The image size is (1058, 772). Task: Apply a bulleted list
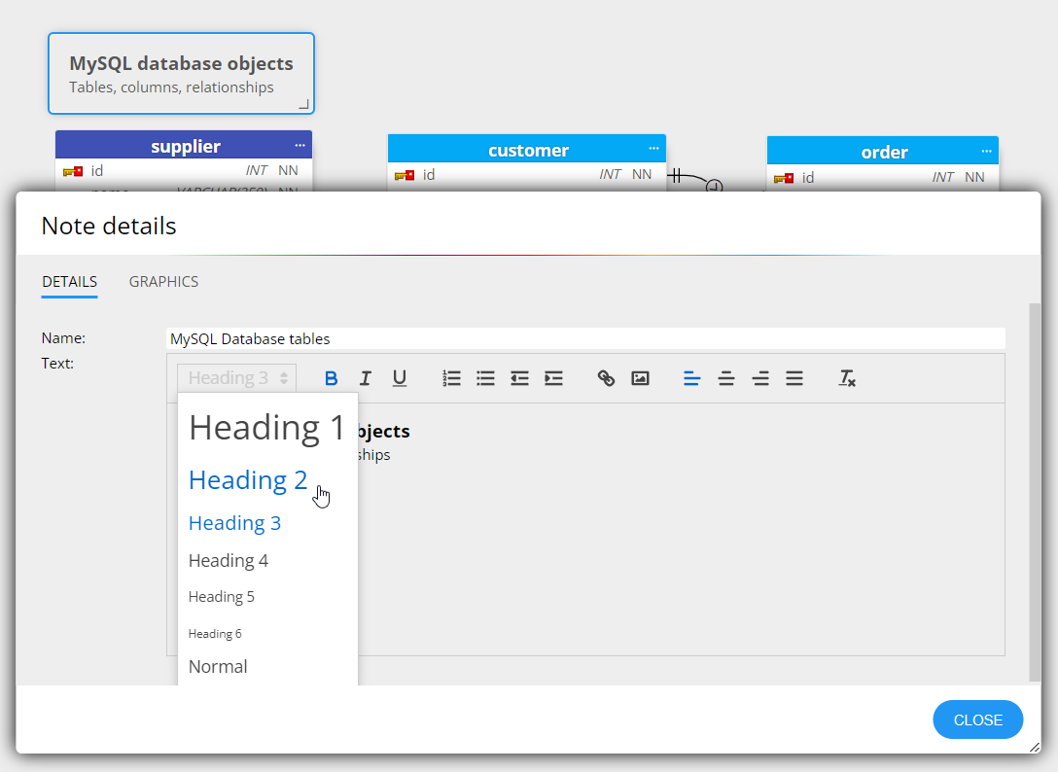click(x=485, y=378)
